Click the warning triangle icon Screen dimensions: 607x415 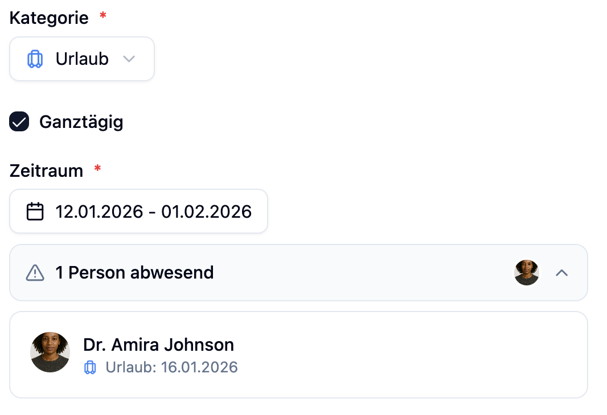(35, 273)
